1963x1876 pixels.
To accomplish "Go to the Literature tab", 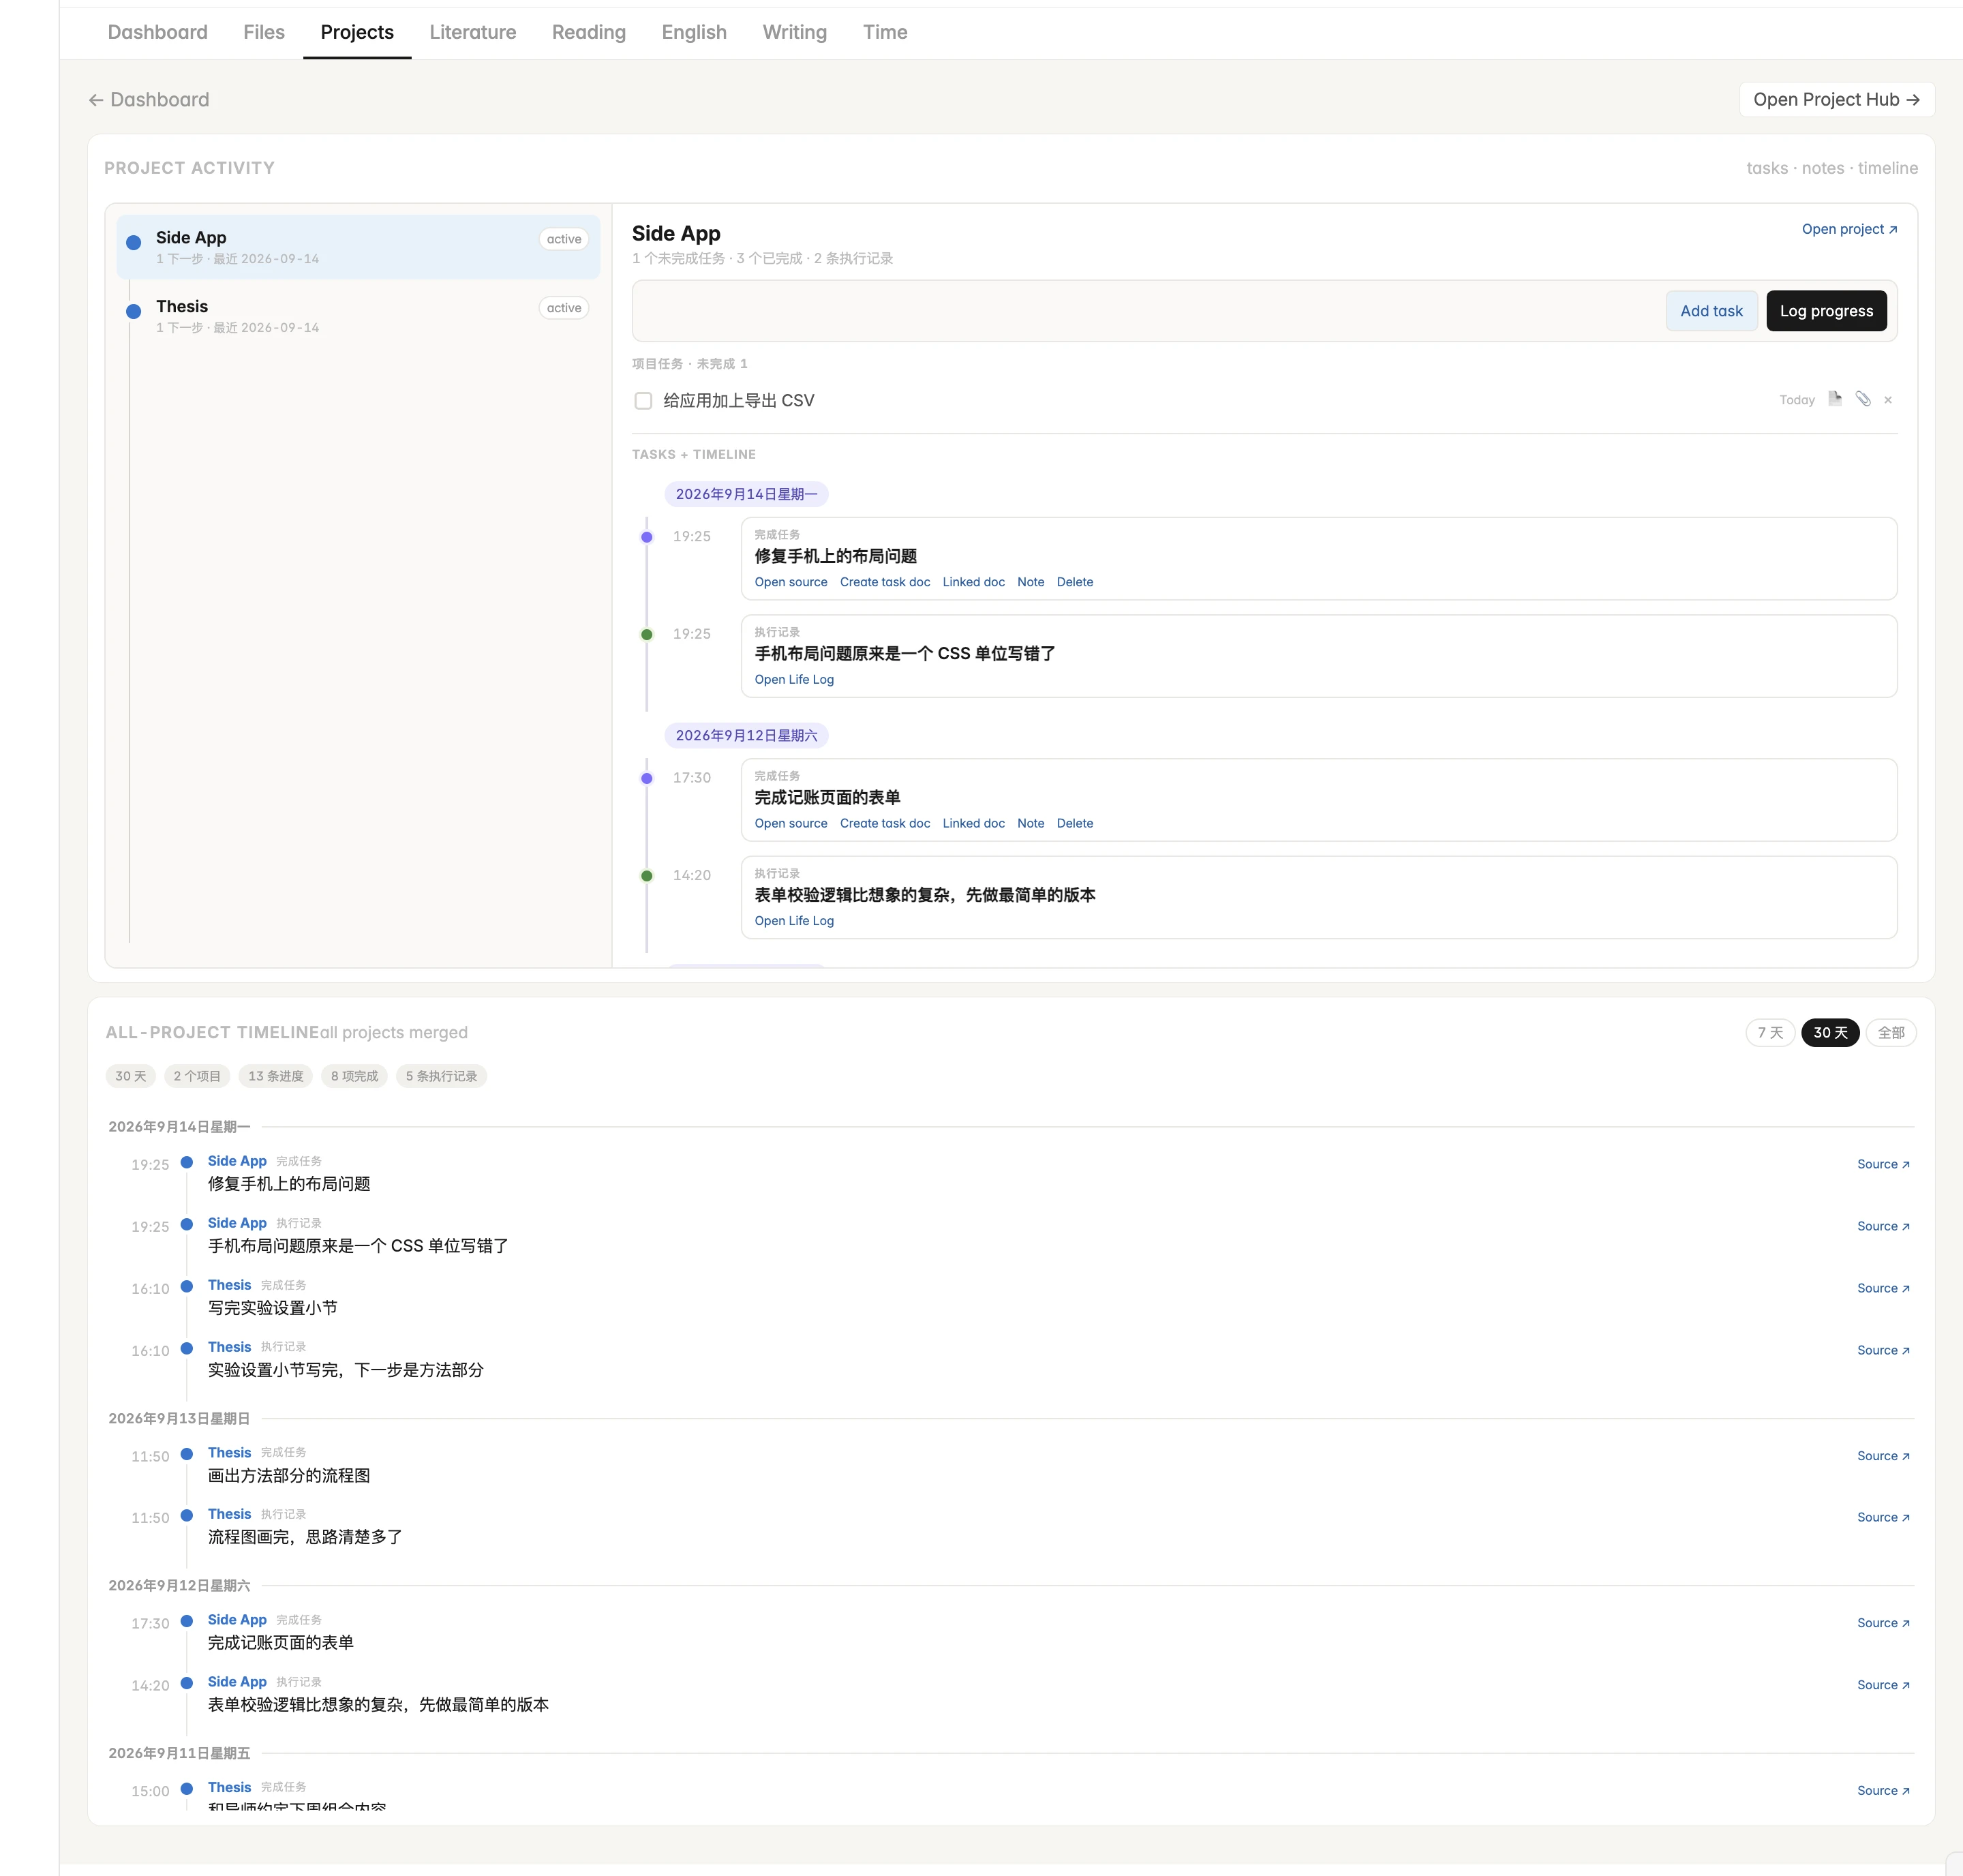I will (x=473, y=32).
